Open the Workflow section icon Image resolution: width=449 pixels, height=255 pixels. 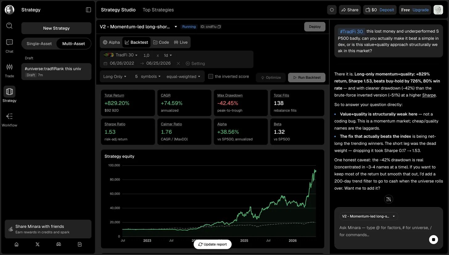9,119
